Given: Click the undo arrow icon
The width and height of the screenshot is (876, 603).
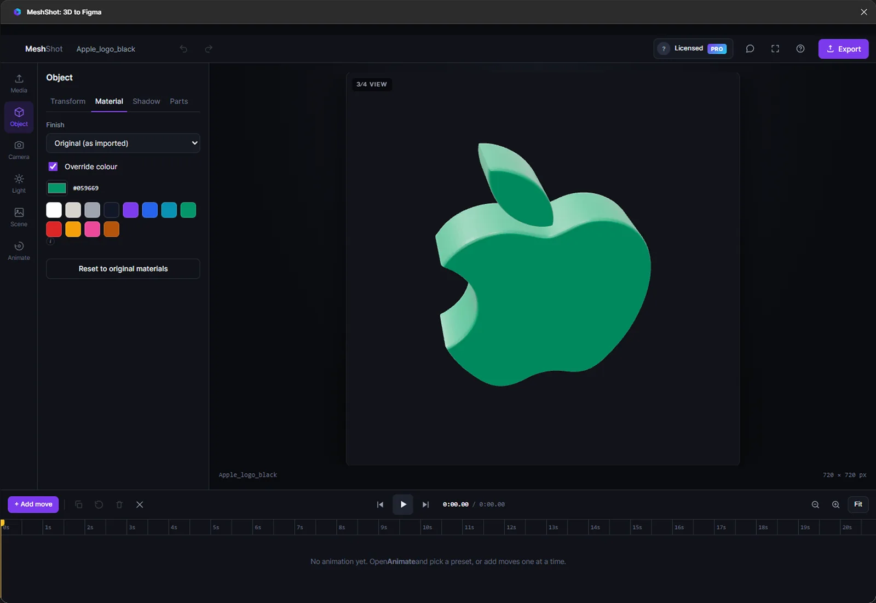Looking at the screenshot, I should tap(183, 49).
